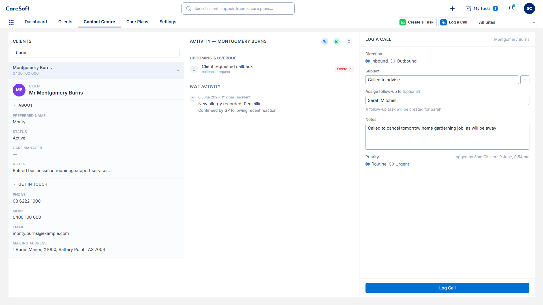Collapse the ABOUT section

tap(14, 105)
